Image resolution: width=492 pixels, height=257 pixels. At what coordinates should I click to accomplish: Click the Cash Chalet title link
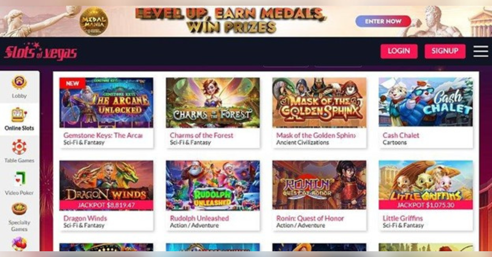click(x=401, y=135)
